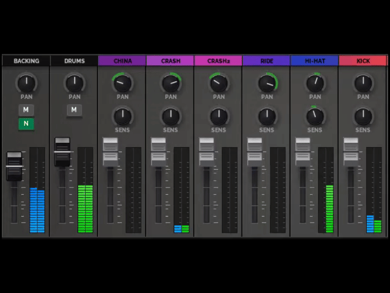The image size is (390, 293).
Task: Click the RIDE channel label
Action: [x=267, y=60]
